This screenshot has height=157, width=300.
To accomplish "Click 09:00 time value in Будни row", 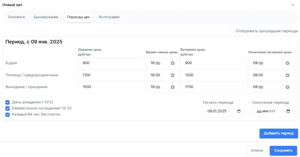I will point(258,63).
